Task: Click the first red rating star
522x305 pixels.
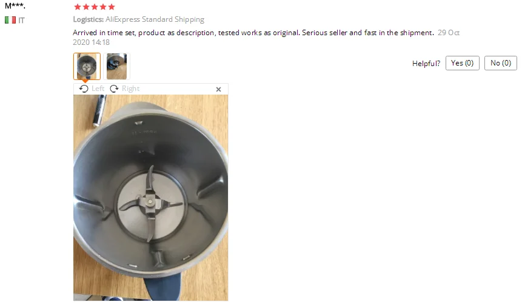Action: tap(78, 7)
